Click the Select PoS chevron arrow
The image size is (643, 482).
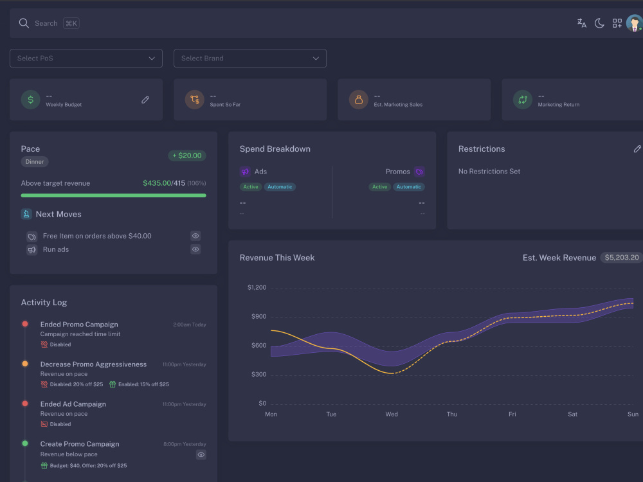pyautogui.click(x=152, y=58)
